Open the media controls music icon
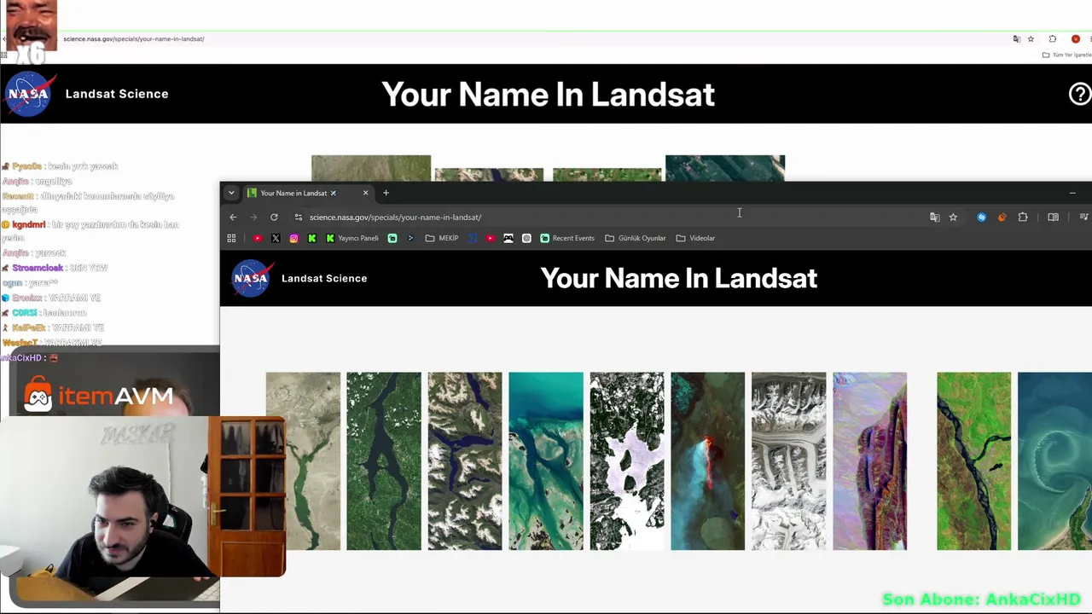Image resolution: width=1092 pixels, height=614 pixels. click(1083, 217)
